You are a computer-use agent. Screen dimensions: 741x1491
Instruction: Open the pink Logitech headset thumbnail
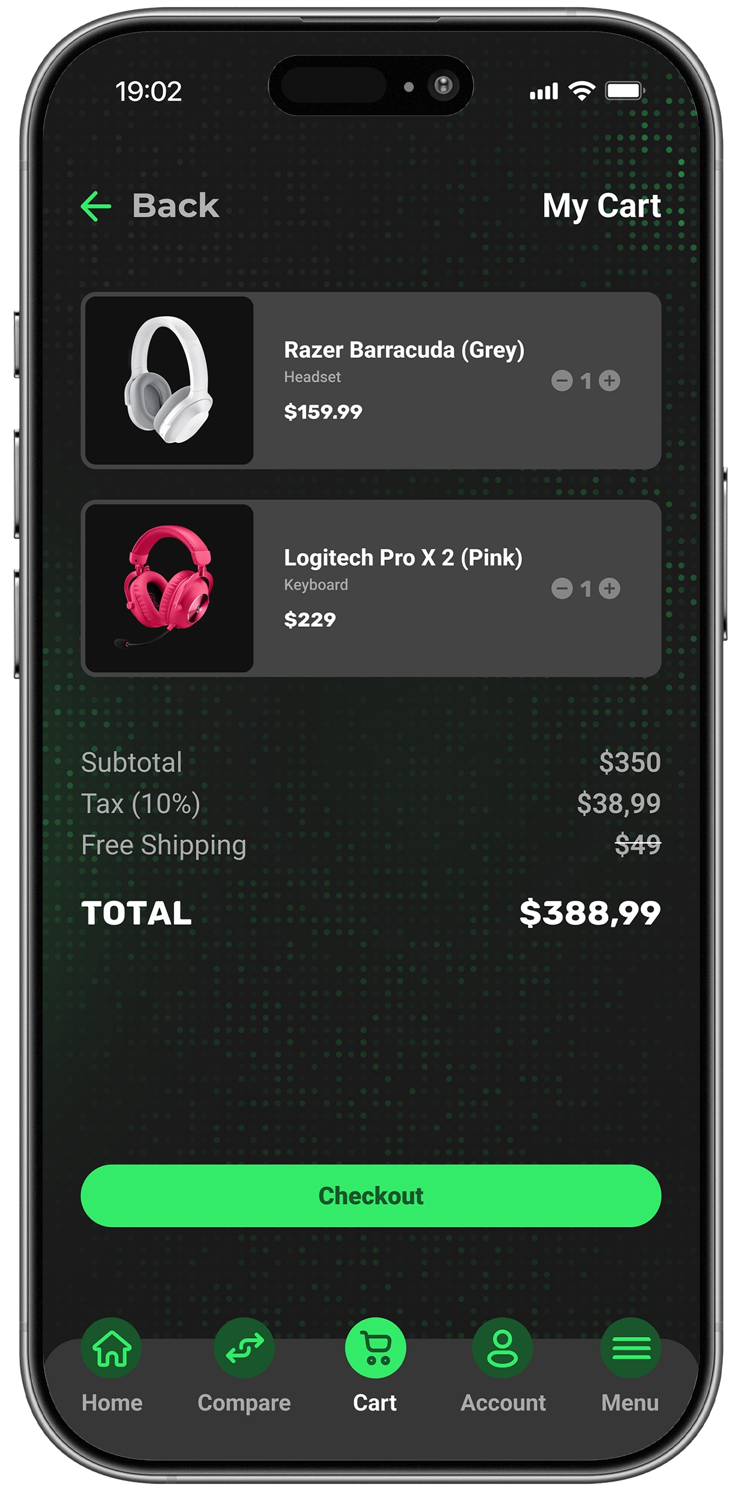tap(169, 588)
